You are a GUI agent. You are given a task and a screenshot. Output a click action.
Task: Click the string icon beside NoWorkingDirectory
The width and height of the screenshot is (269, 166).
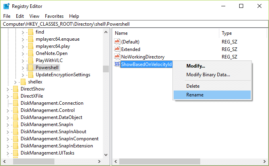click(117, 57)
